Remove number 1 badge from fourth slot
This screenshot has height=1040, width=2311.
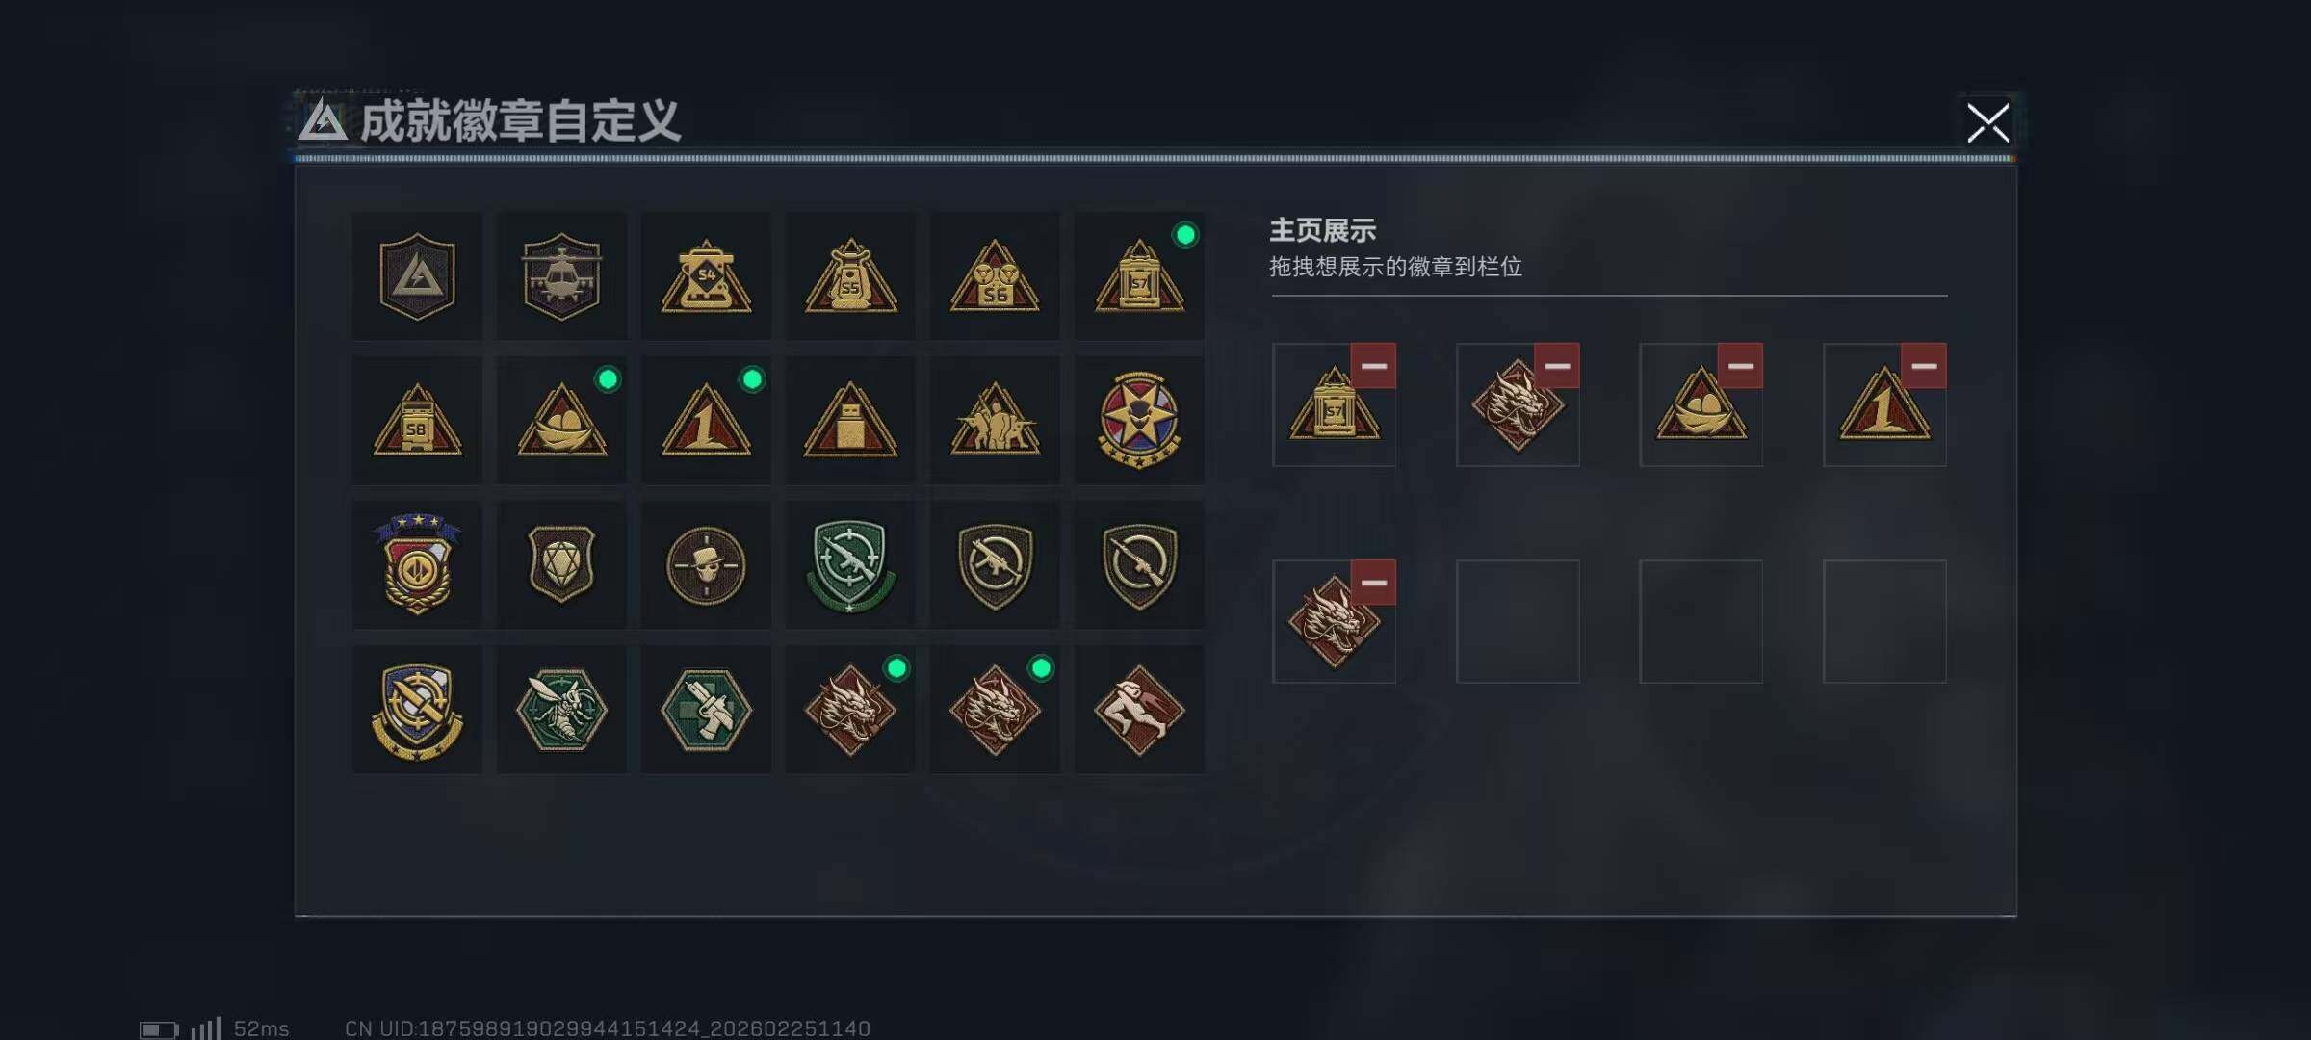click(x=1924, y=366)
